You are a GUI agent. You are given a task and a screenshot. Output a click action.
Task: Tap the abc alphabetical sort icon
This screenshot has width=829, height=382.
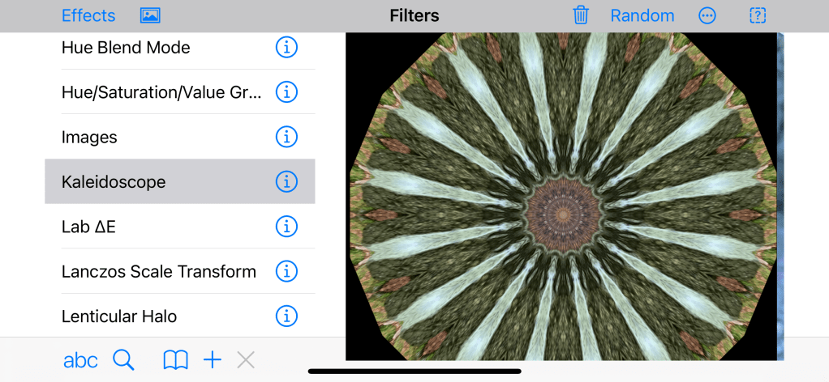pos(80,360)
